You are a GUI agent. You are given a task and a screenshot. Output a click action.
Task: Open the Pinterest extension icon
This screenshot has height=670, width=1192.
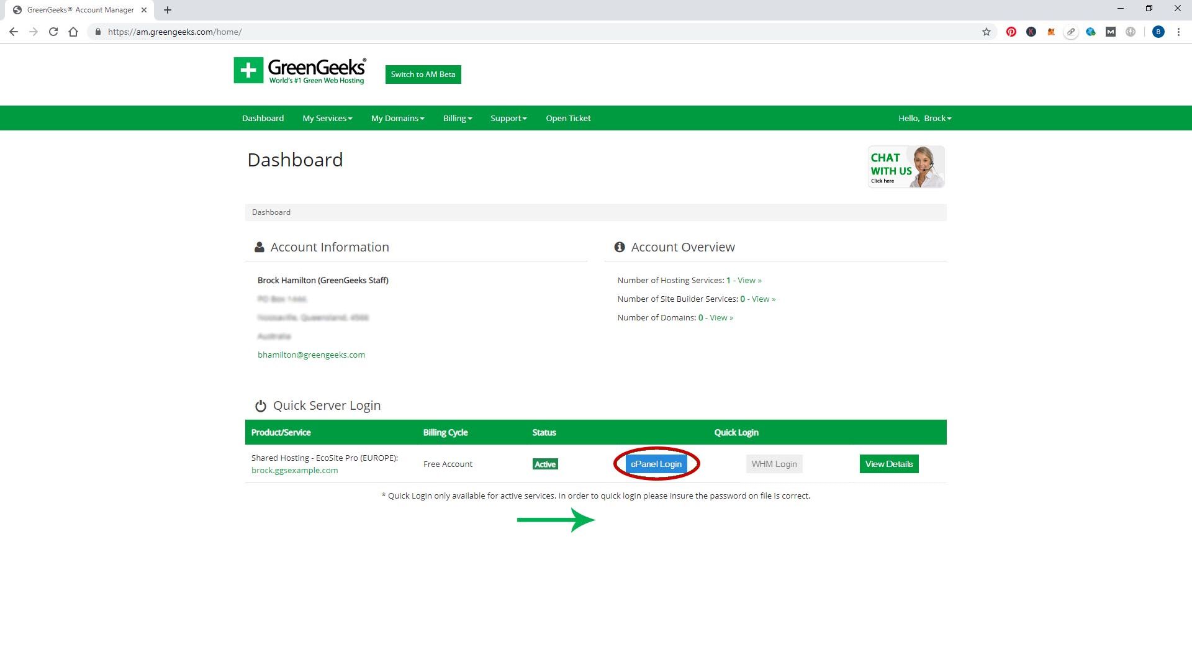(x=1011, y=32)
